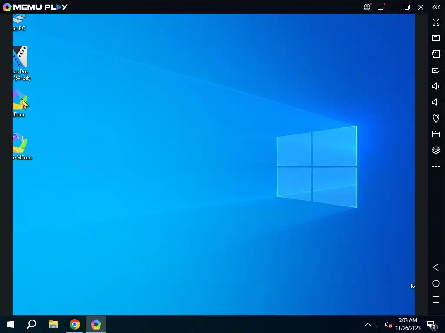Tap the Android back triangle button
Screen dimensions: 445x333
tap(436, 267)
